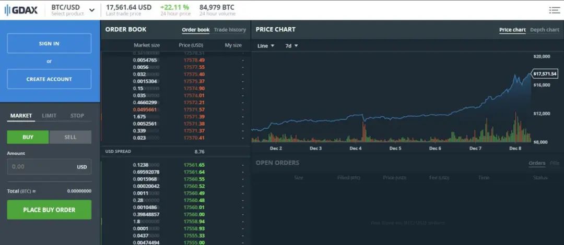This screenshot has width=564, height=245.
Task: Open the hamburger menu icon
Action: tap(554, 10)
